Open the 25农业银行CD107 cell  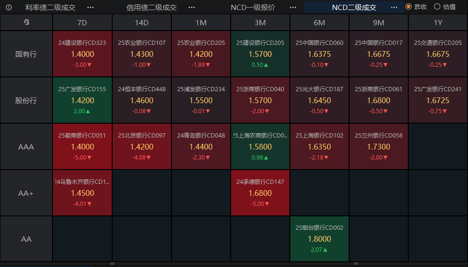click(x=142, y=54)
